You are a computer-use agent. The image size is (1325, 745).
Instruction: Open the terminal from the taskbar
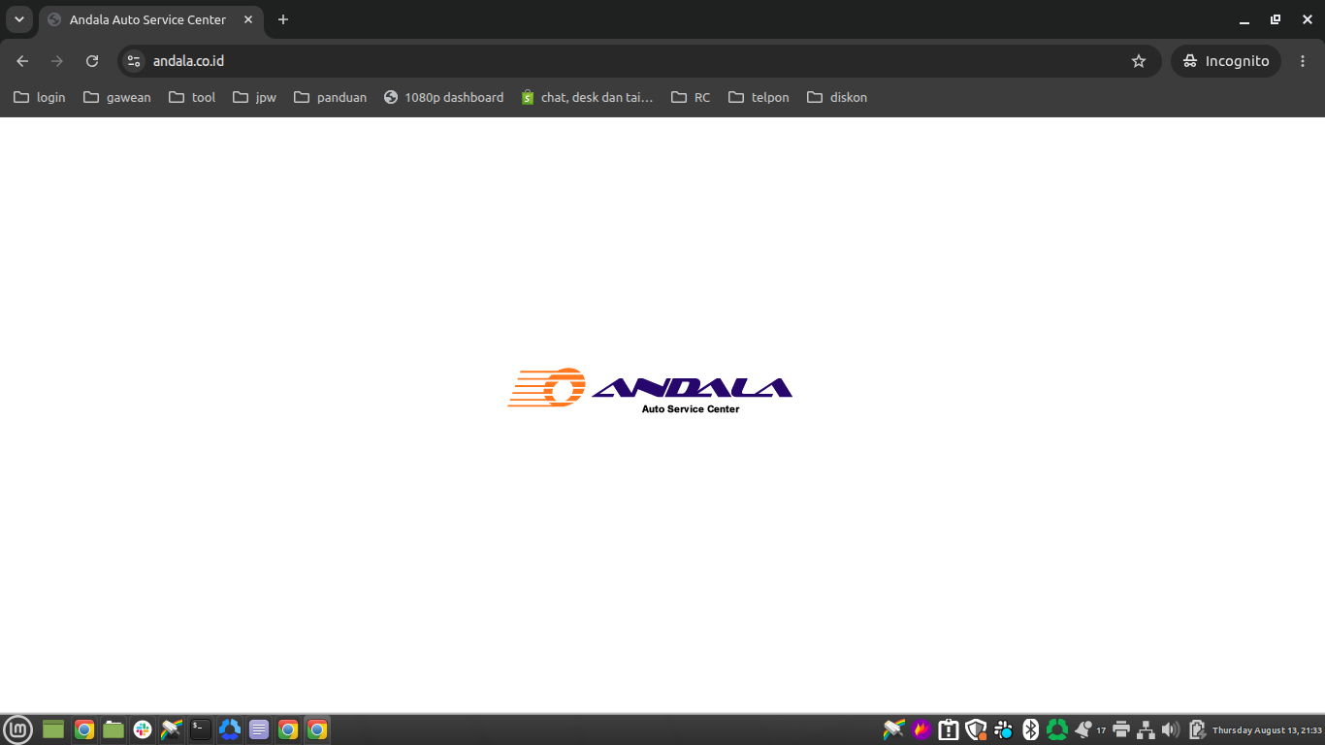pos(201,729)
